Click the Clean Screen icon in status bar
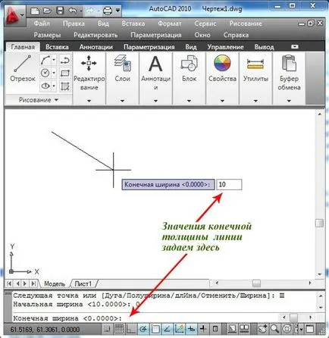 [309, 329]
